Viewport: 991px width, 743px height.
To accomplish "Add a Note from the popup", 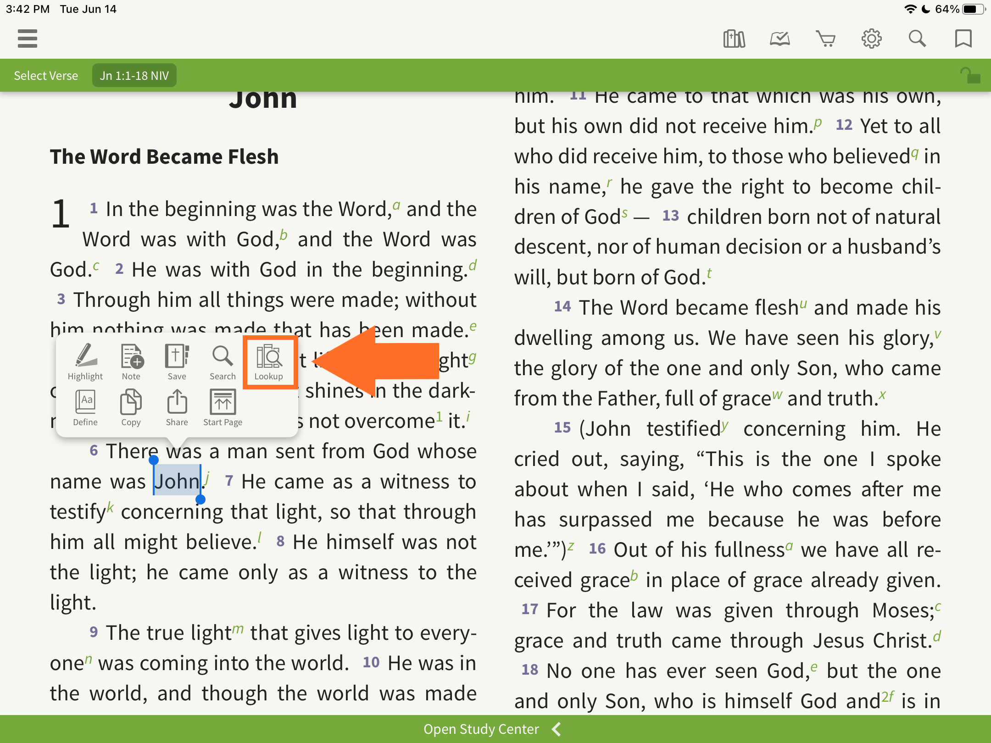I will (131, 362).
